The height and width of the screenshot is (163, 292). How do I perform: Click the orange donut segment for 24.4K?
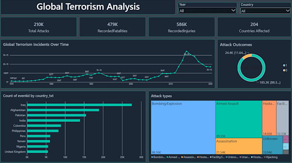[247, 56]
